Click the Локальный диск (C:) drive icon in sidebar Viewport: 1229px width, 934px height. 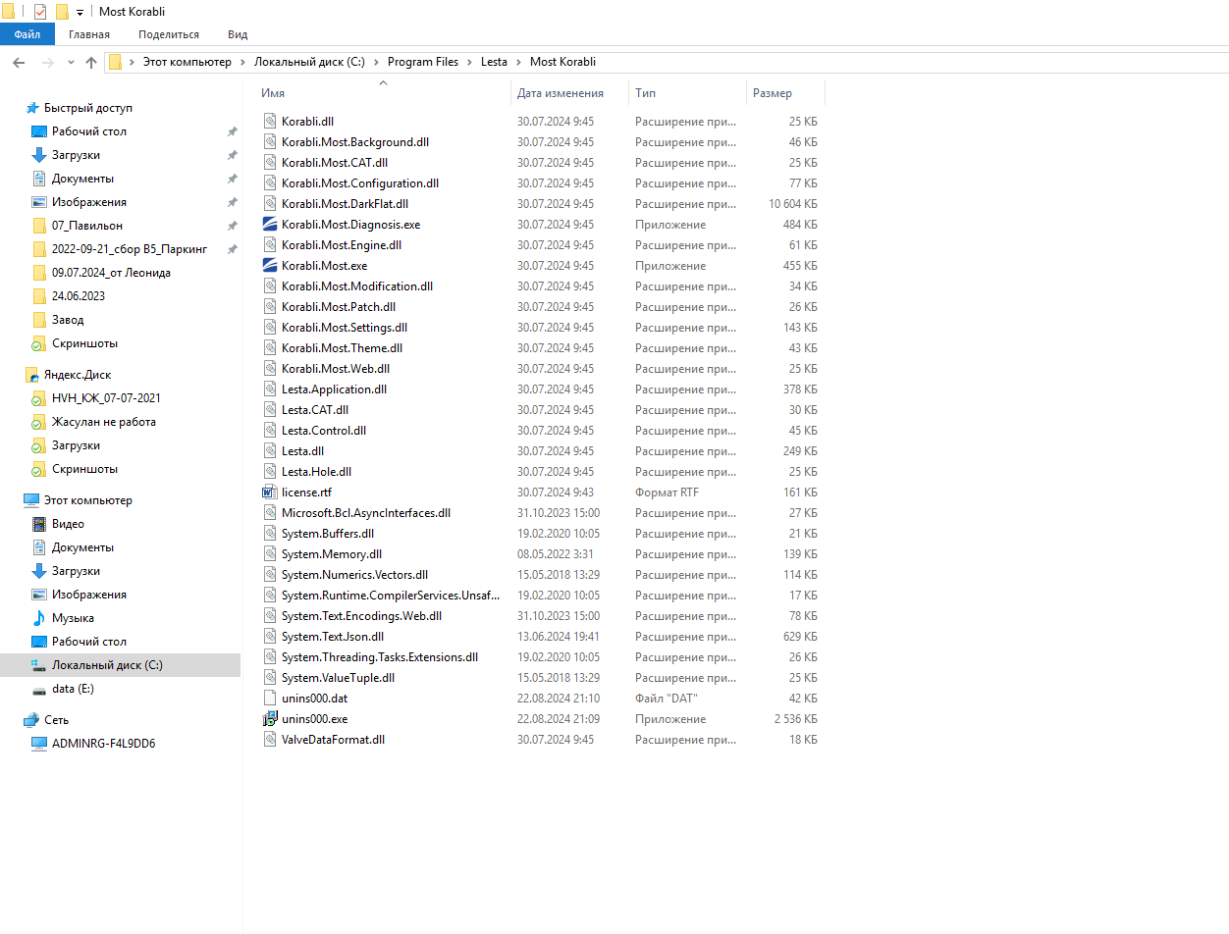[x=39, y=665]
